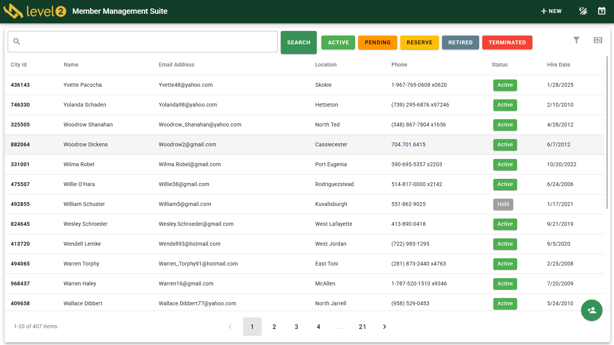Select City Id 824645
The image size is (614, 345).
[x=20, y=224]
